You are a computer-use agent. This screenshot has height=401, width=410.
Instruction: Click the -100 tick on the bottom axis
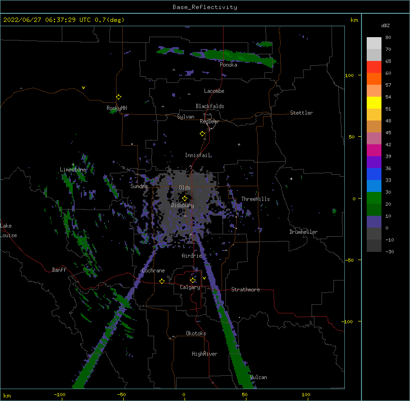59,394
